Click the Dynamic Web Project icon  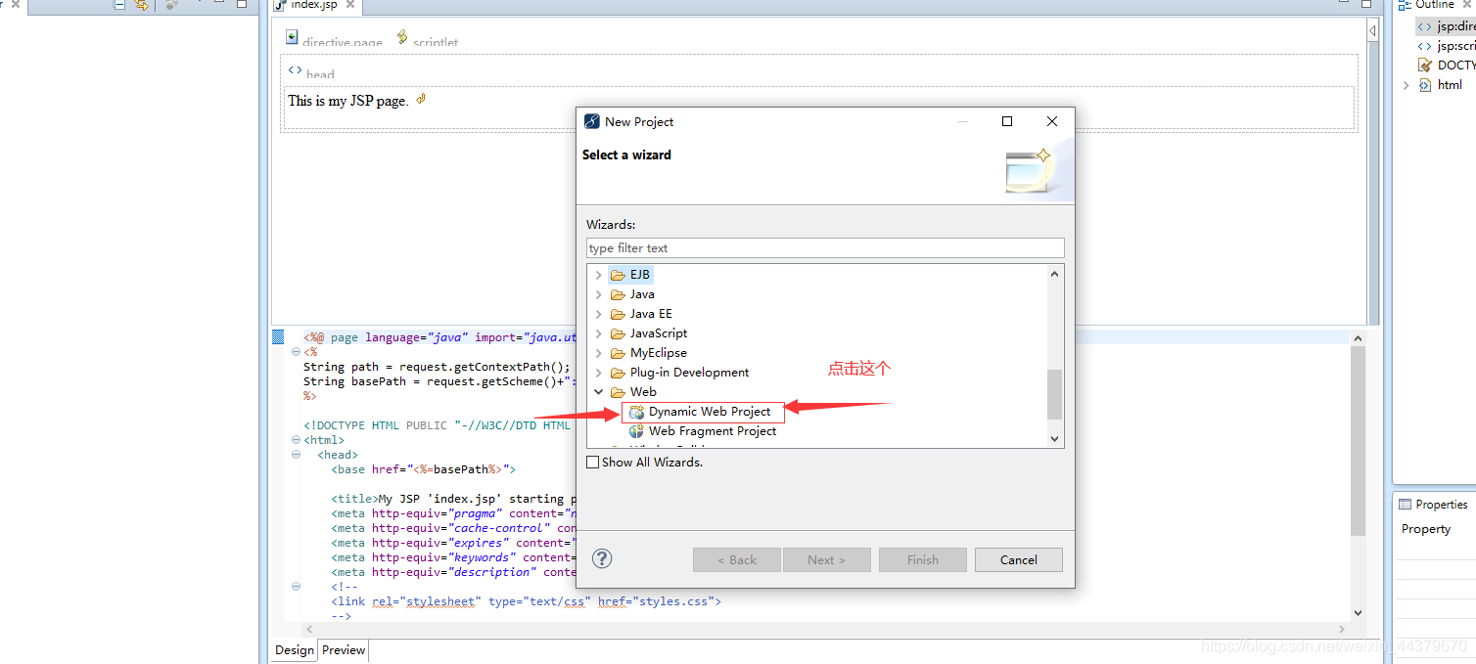(x=636, y=412)
